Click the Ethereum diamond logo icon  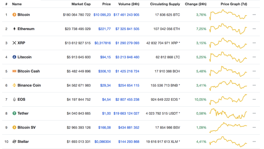pos(14,29)
